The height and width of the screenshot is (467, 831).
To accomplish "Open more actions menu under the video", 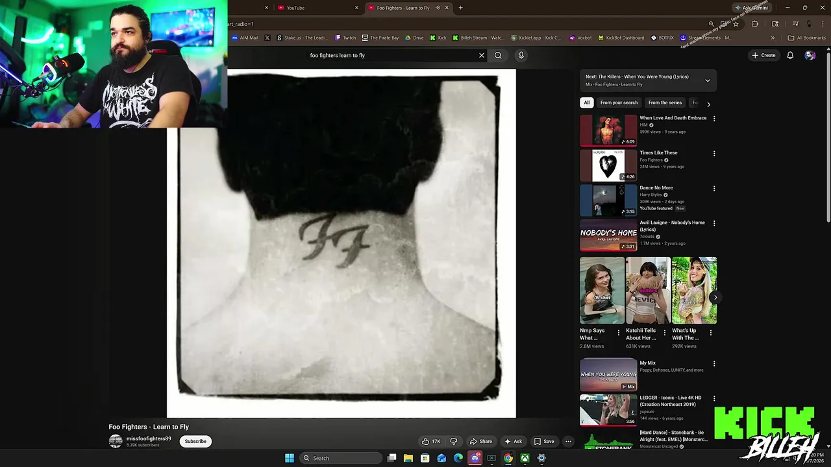I will click(568, 441).
